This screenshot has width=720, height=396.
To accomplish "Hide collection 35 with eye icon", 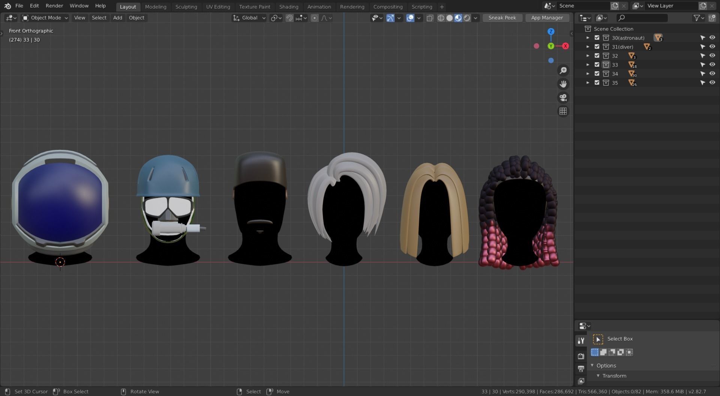I will 712,83.
